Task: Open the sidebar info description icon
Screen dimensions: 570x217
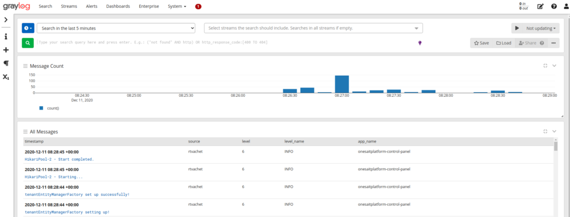Action: (6, 37)
